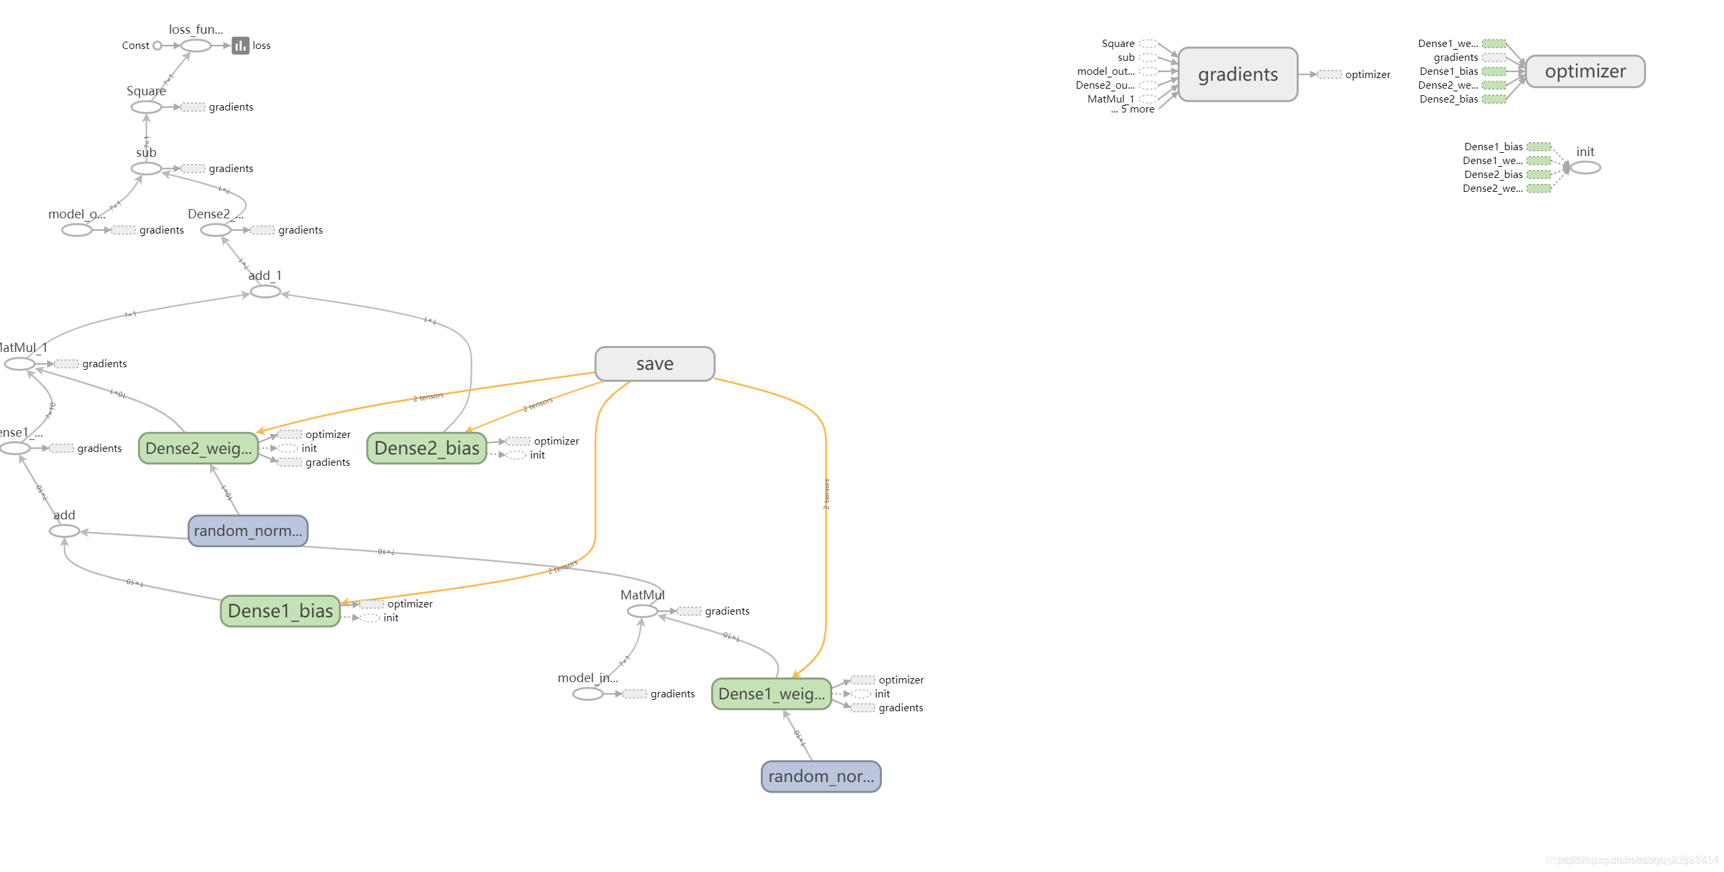This screenshot has height=872, width=1724.
Task: Expand the optimizer namespace box
Action: 1585,71
